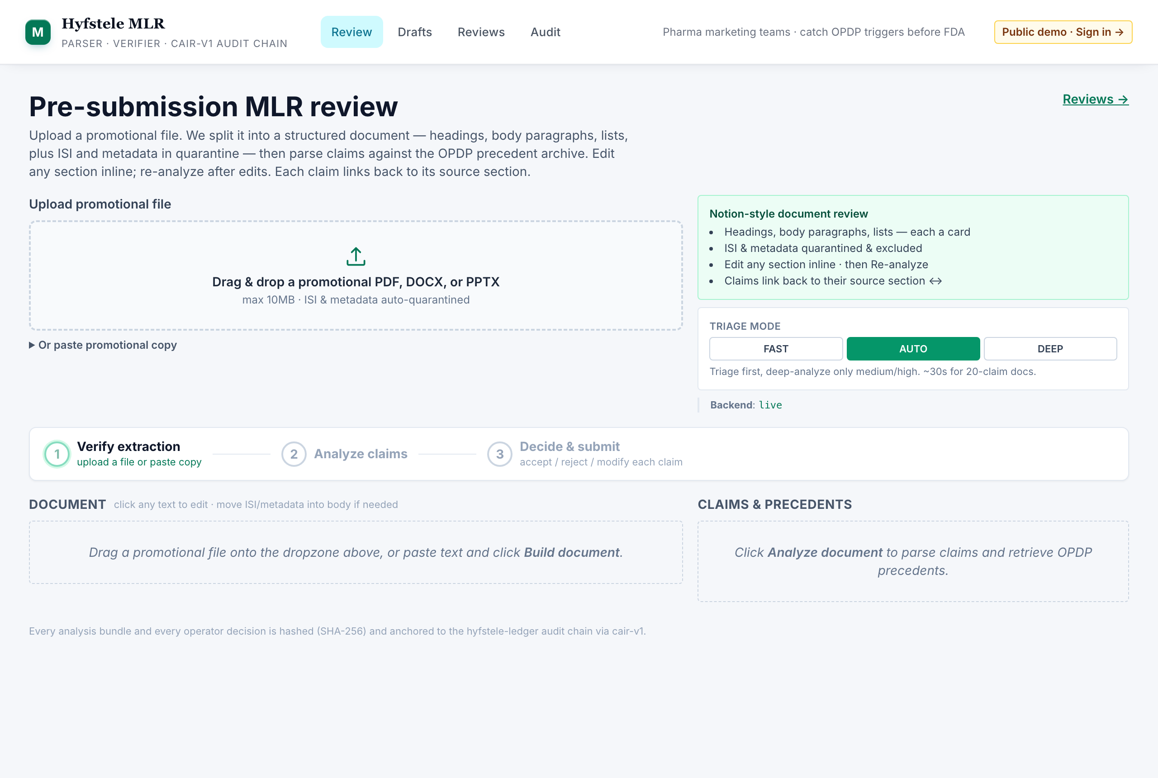Click 'Headings, body paragraphs, lists — each a card' bullet

click(x=847, y=232)
